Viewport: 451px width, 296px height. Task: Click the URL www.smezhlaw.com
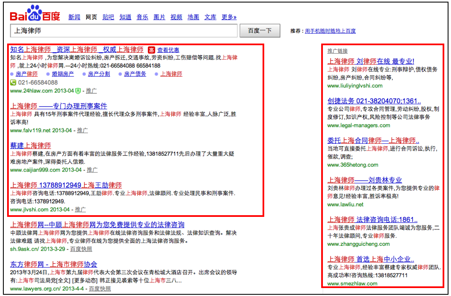352,283
